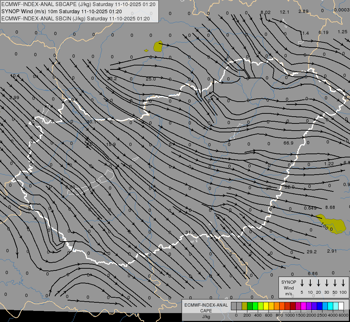Image resolution: width=350 pixels, height=322 pixels.
Task: Click the 'ECMWF-INDEX-ANAL CAPE J/kg' legend label
Action: 206,311
